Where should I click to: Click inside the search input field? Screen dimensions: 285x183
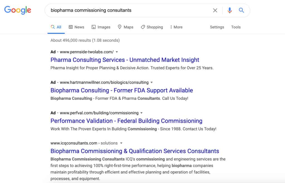click(x=125, y=10)
